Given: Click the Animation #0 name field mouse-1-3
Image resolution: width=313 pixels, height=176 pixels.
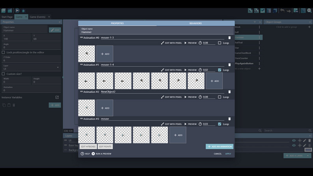Looking at the screenshot, I should coord(163,37).
